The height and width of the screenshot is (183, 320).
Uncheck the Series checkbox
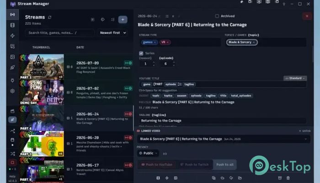click(x=141, y=54)
